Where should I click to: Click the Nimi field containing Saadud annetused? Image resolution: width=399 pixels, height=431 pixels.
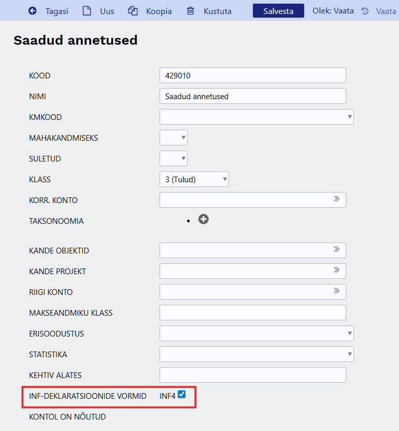tap(252, 96)
